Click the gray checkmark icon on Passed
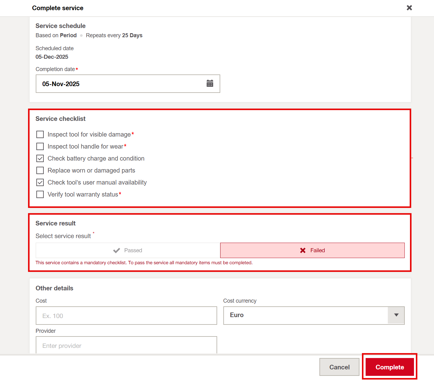 click(116, 250)
